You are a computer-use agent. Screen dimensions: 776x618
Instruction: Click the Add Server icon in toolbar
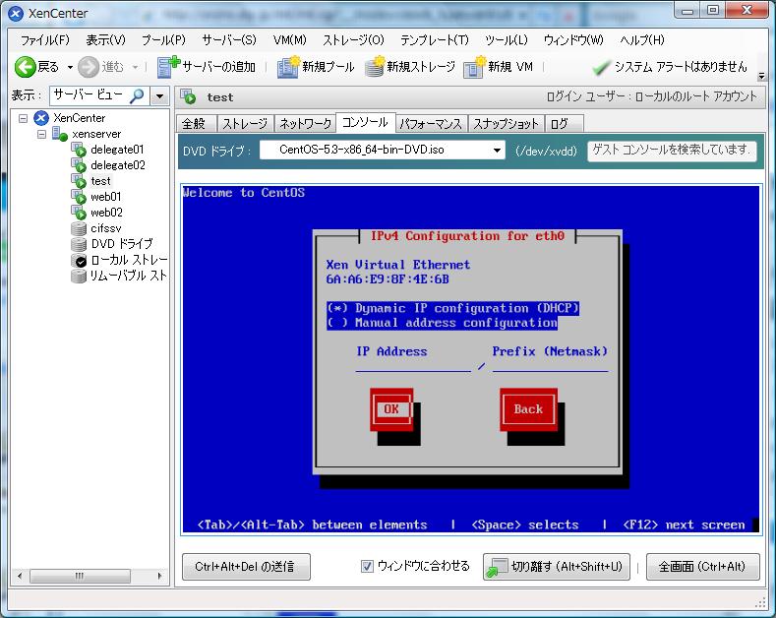coord(168,67)
